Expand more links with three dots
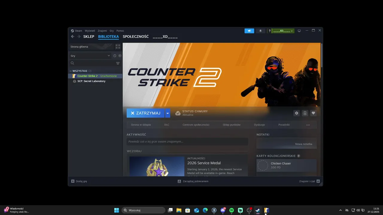 [308, 125]
